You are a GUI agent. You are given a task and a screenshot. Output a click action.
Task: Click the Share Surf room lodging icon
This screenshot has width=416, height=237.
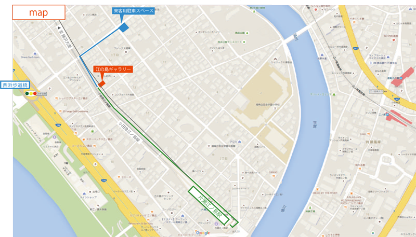tap(35, 54)
